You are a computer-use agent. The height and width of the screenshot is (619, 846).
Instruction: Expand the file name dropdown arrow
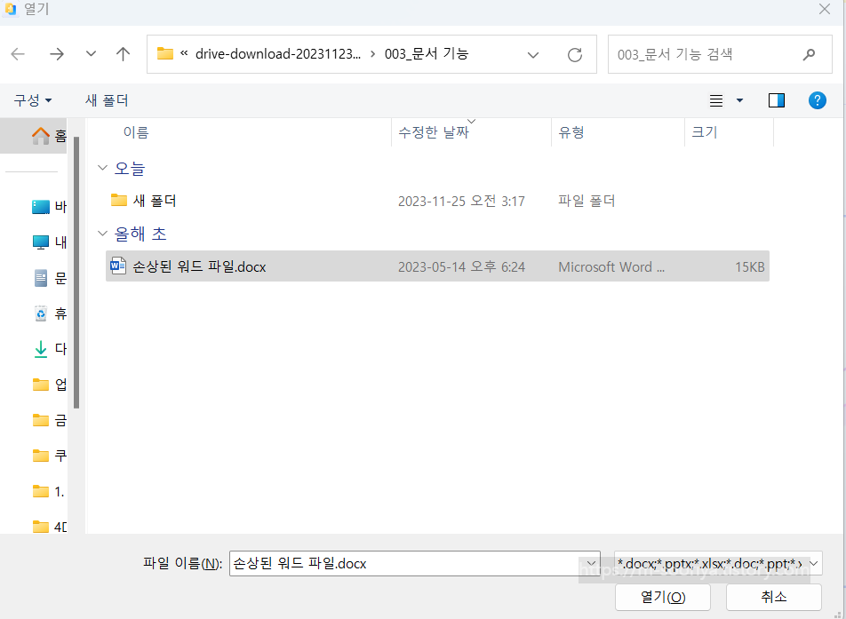593,563
